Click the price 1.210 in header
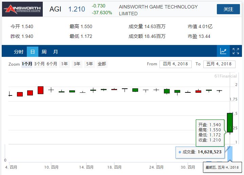Image resolution: width=244 pixels, height=175 pixels. click(x=77, y=9)
